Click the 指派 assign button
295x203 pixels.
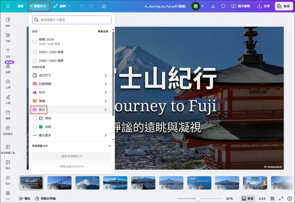(284, 6)
